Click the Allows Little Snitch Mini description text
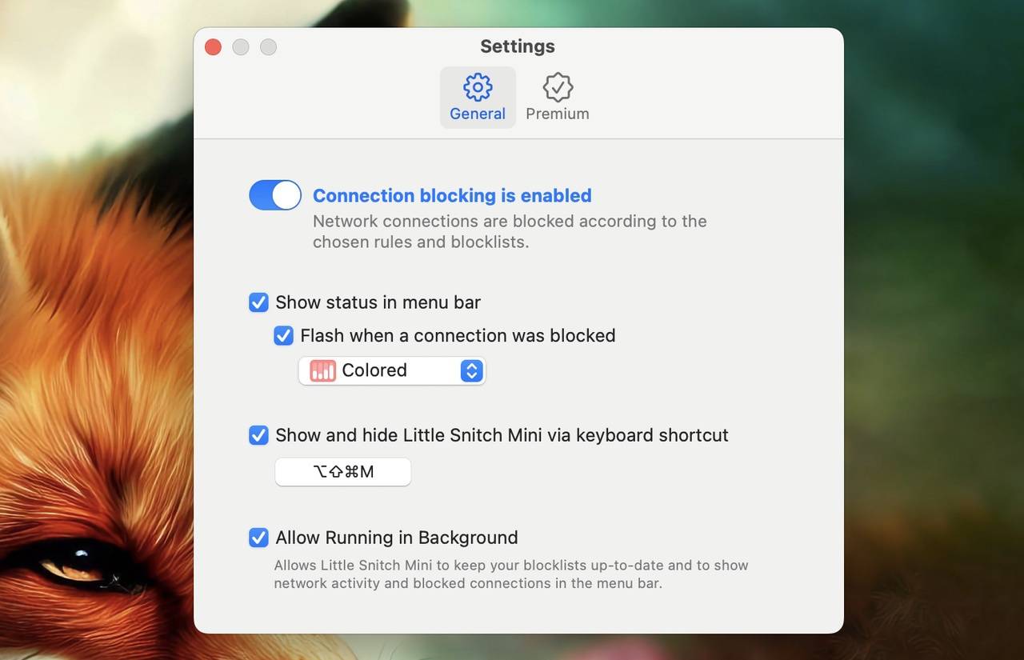 click(511, 574)
